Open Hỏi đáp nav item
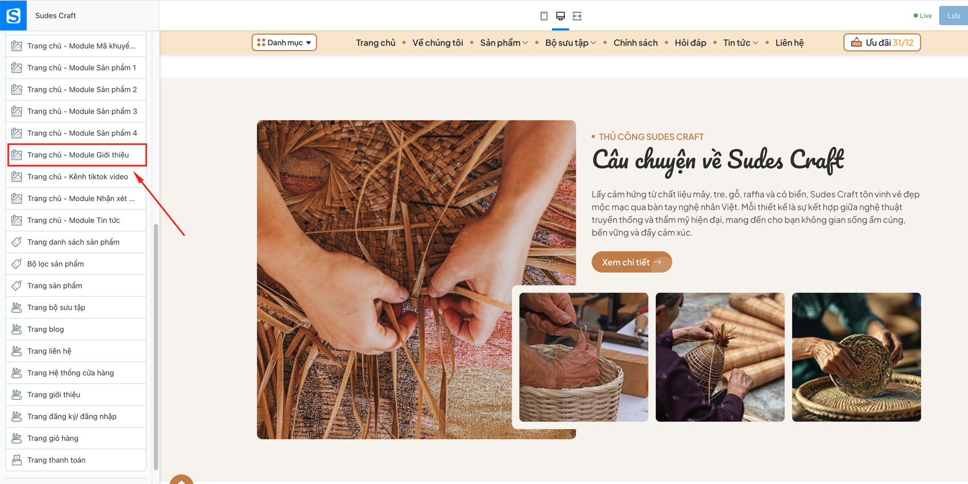 690,43
